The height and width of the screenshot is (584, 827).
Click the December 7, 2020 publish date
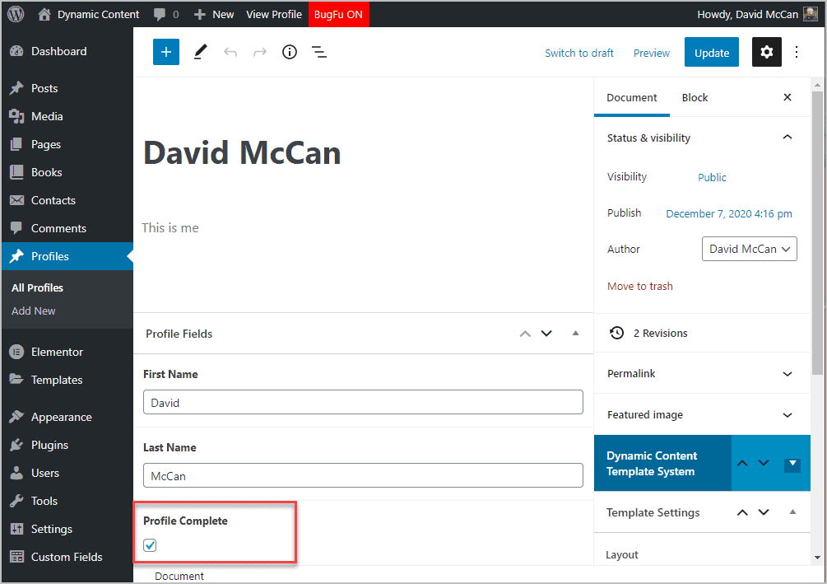729,214
